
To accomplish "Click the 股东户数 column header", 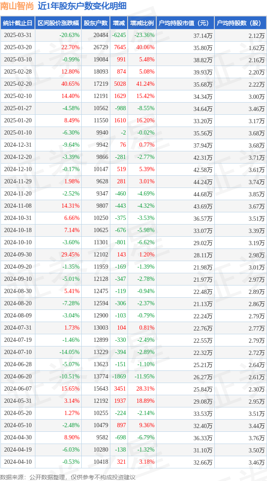I will (96, 23).
